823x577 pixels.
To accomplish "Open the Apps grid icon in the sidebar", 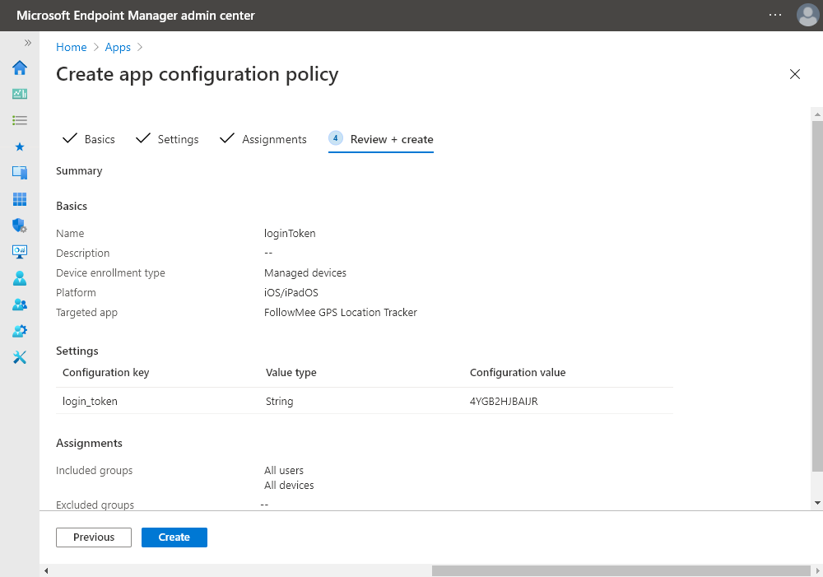I will (20, 199).
